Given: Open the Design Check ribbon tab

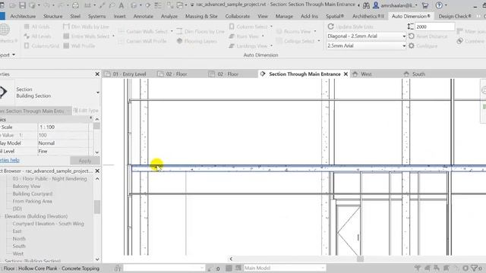Looking at the screenshot, I should point(455,16).
